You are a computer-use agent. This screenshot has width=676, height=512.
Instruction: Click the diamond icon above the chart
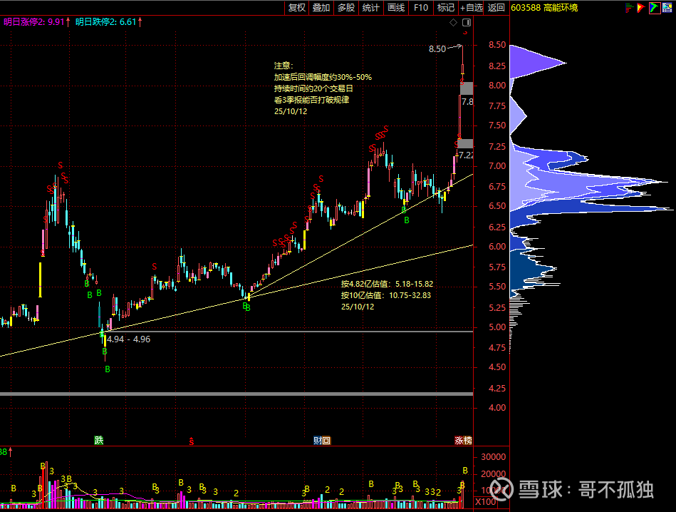(454, 22)
